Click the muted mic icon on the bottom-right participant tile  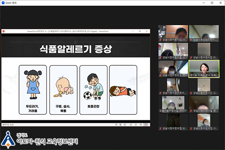click(191, 129)
